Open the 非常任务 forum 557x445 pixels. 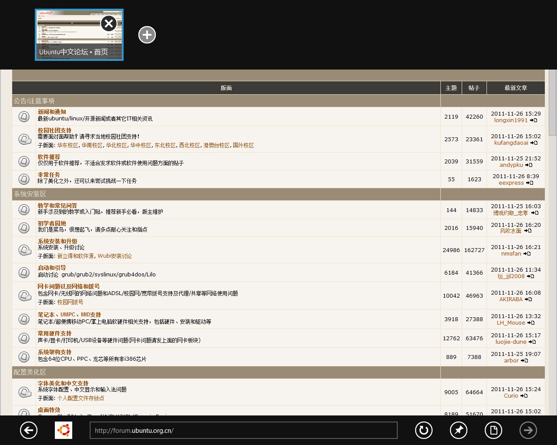(x=49, y=175)
